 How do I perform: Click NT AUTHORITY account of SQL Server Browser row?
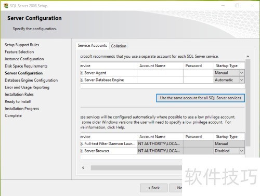click(x=160, y=151)
